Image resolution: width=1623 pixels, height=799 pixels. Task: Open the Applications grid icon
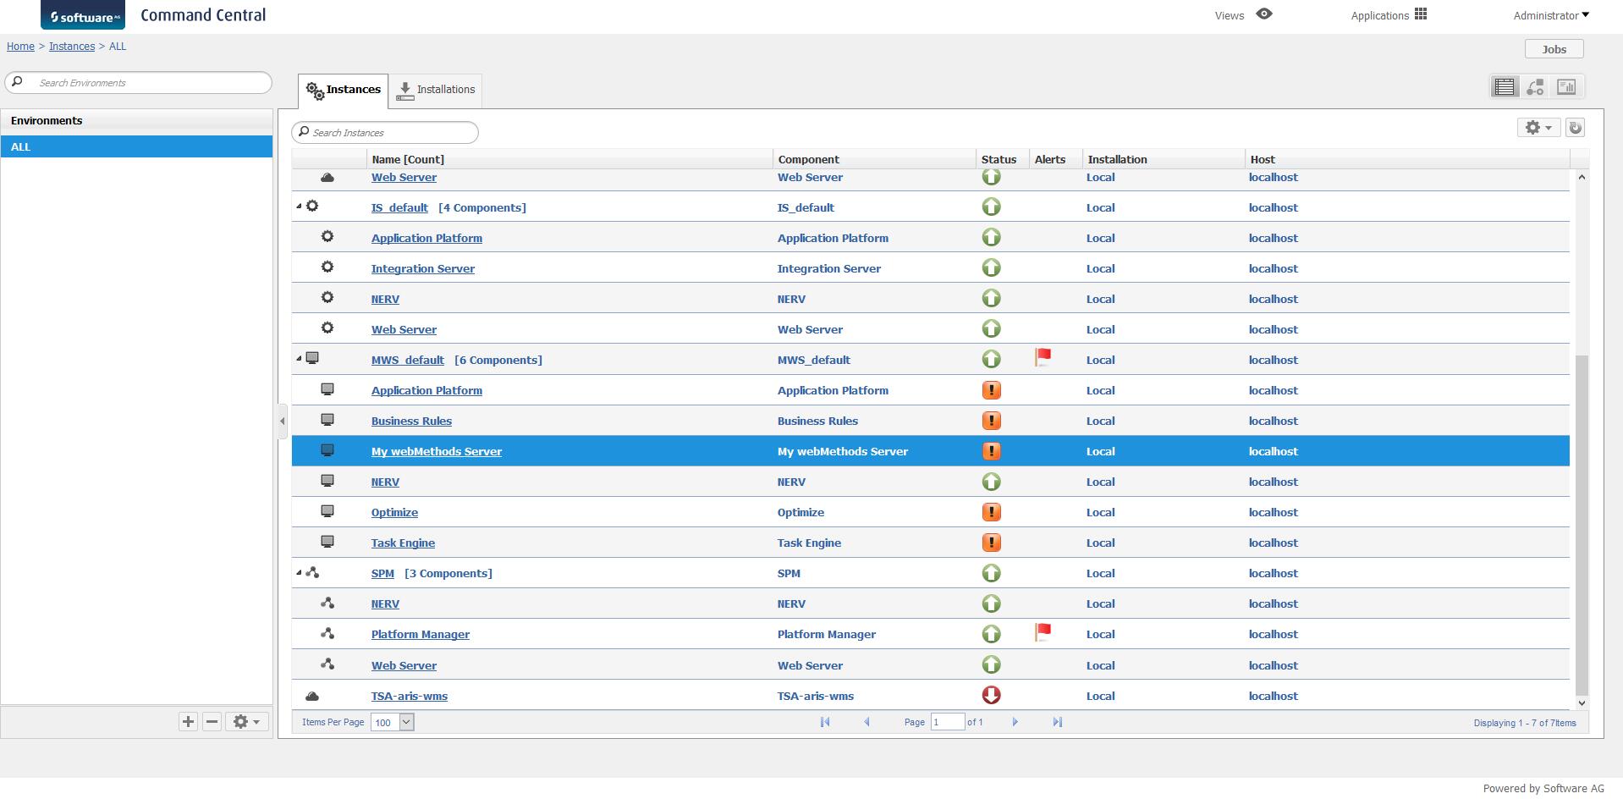[x=1421, y=14]
